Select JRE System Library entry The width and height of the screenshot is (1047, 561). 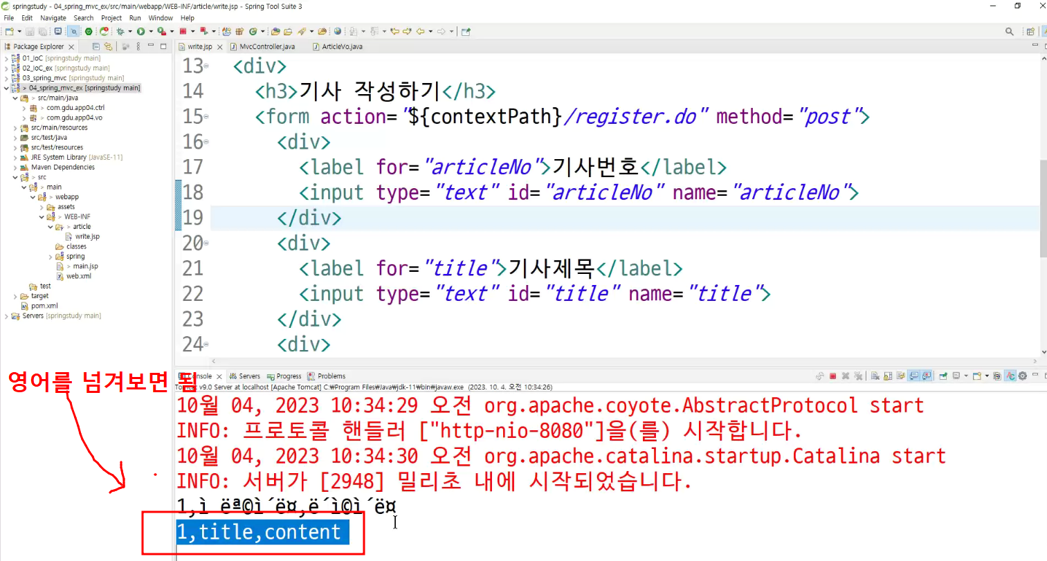[x=71, y=158]
